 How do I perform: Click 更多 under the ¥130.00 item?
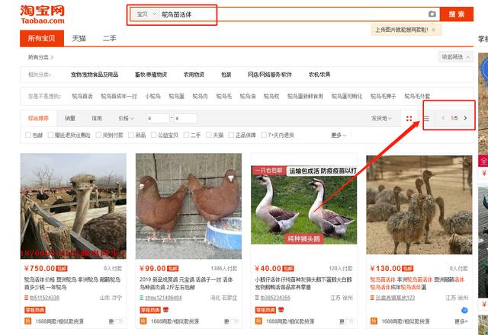pos(461,321)
